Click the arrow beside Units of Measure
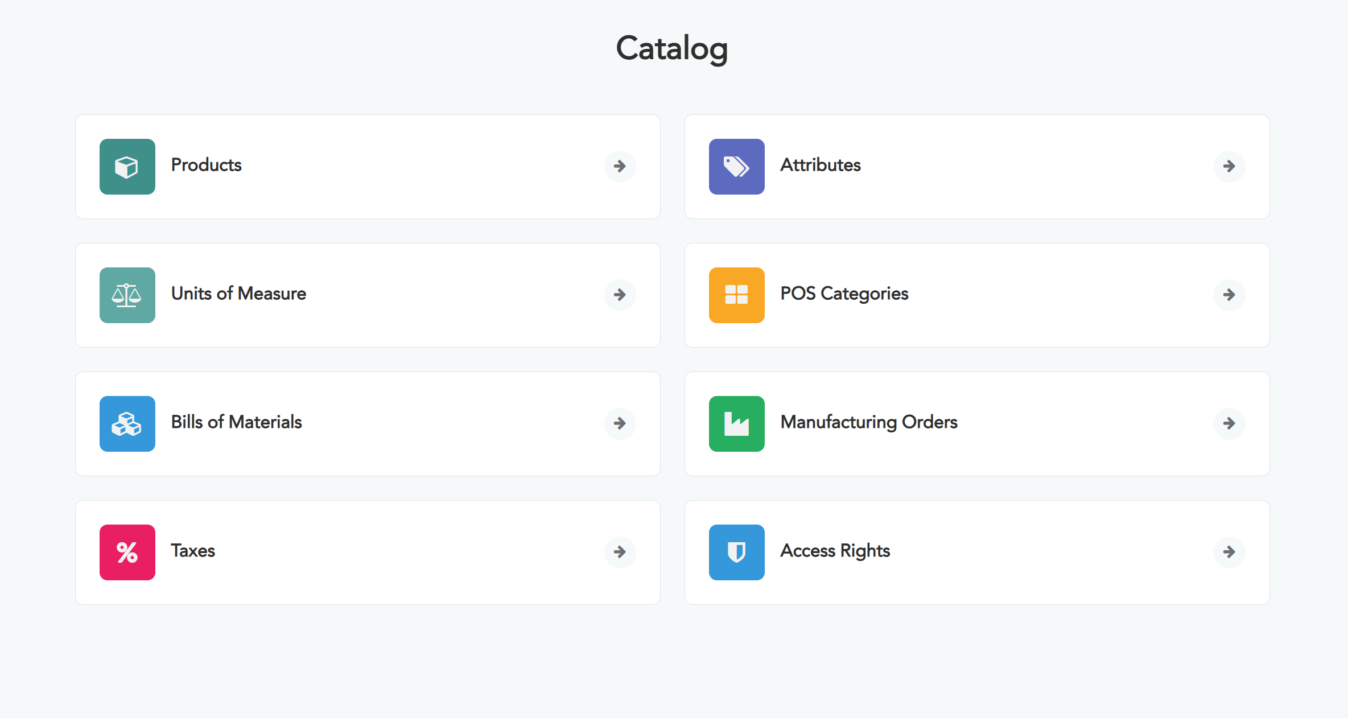Image resolution: width=1348 pixels, height=718 pixels. (620, 295)
